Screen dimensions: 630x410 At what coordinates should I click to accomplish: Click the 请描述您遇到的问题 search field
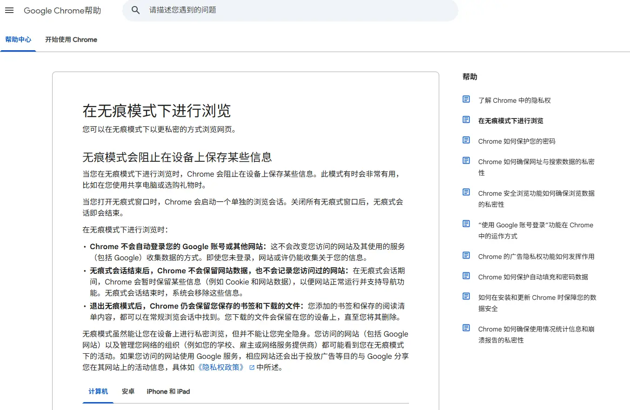click(x=290, y=10)
